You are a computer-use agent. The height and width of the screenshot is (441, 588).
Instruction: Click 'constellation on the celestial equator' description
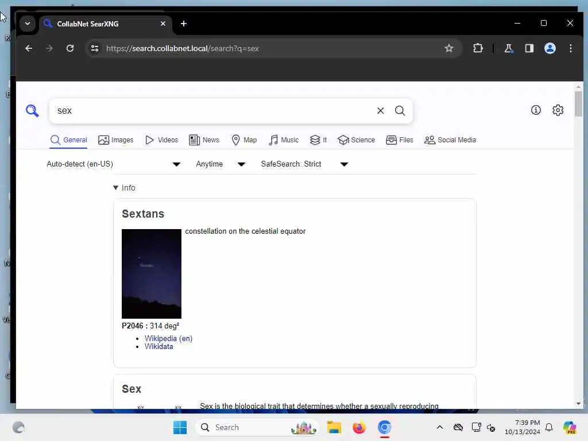pos(245,231)
